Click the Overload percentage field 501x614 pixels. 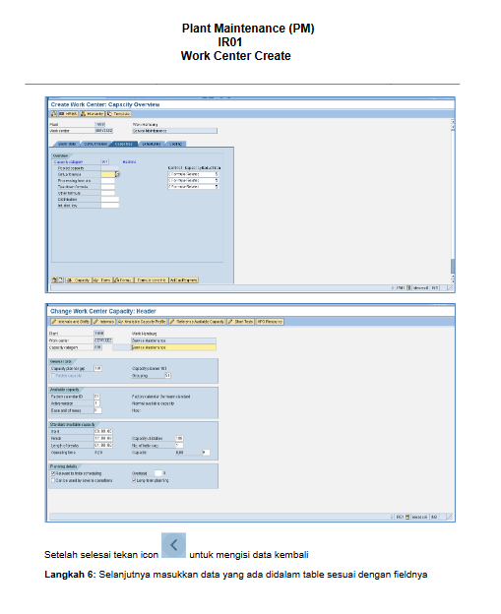click(158, 473)
